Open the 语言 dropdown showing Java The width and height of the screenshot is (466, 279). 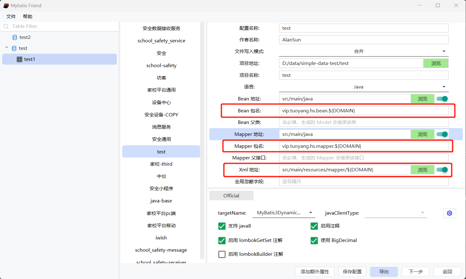click(364, 87)
